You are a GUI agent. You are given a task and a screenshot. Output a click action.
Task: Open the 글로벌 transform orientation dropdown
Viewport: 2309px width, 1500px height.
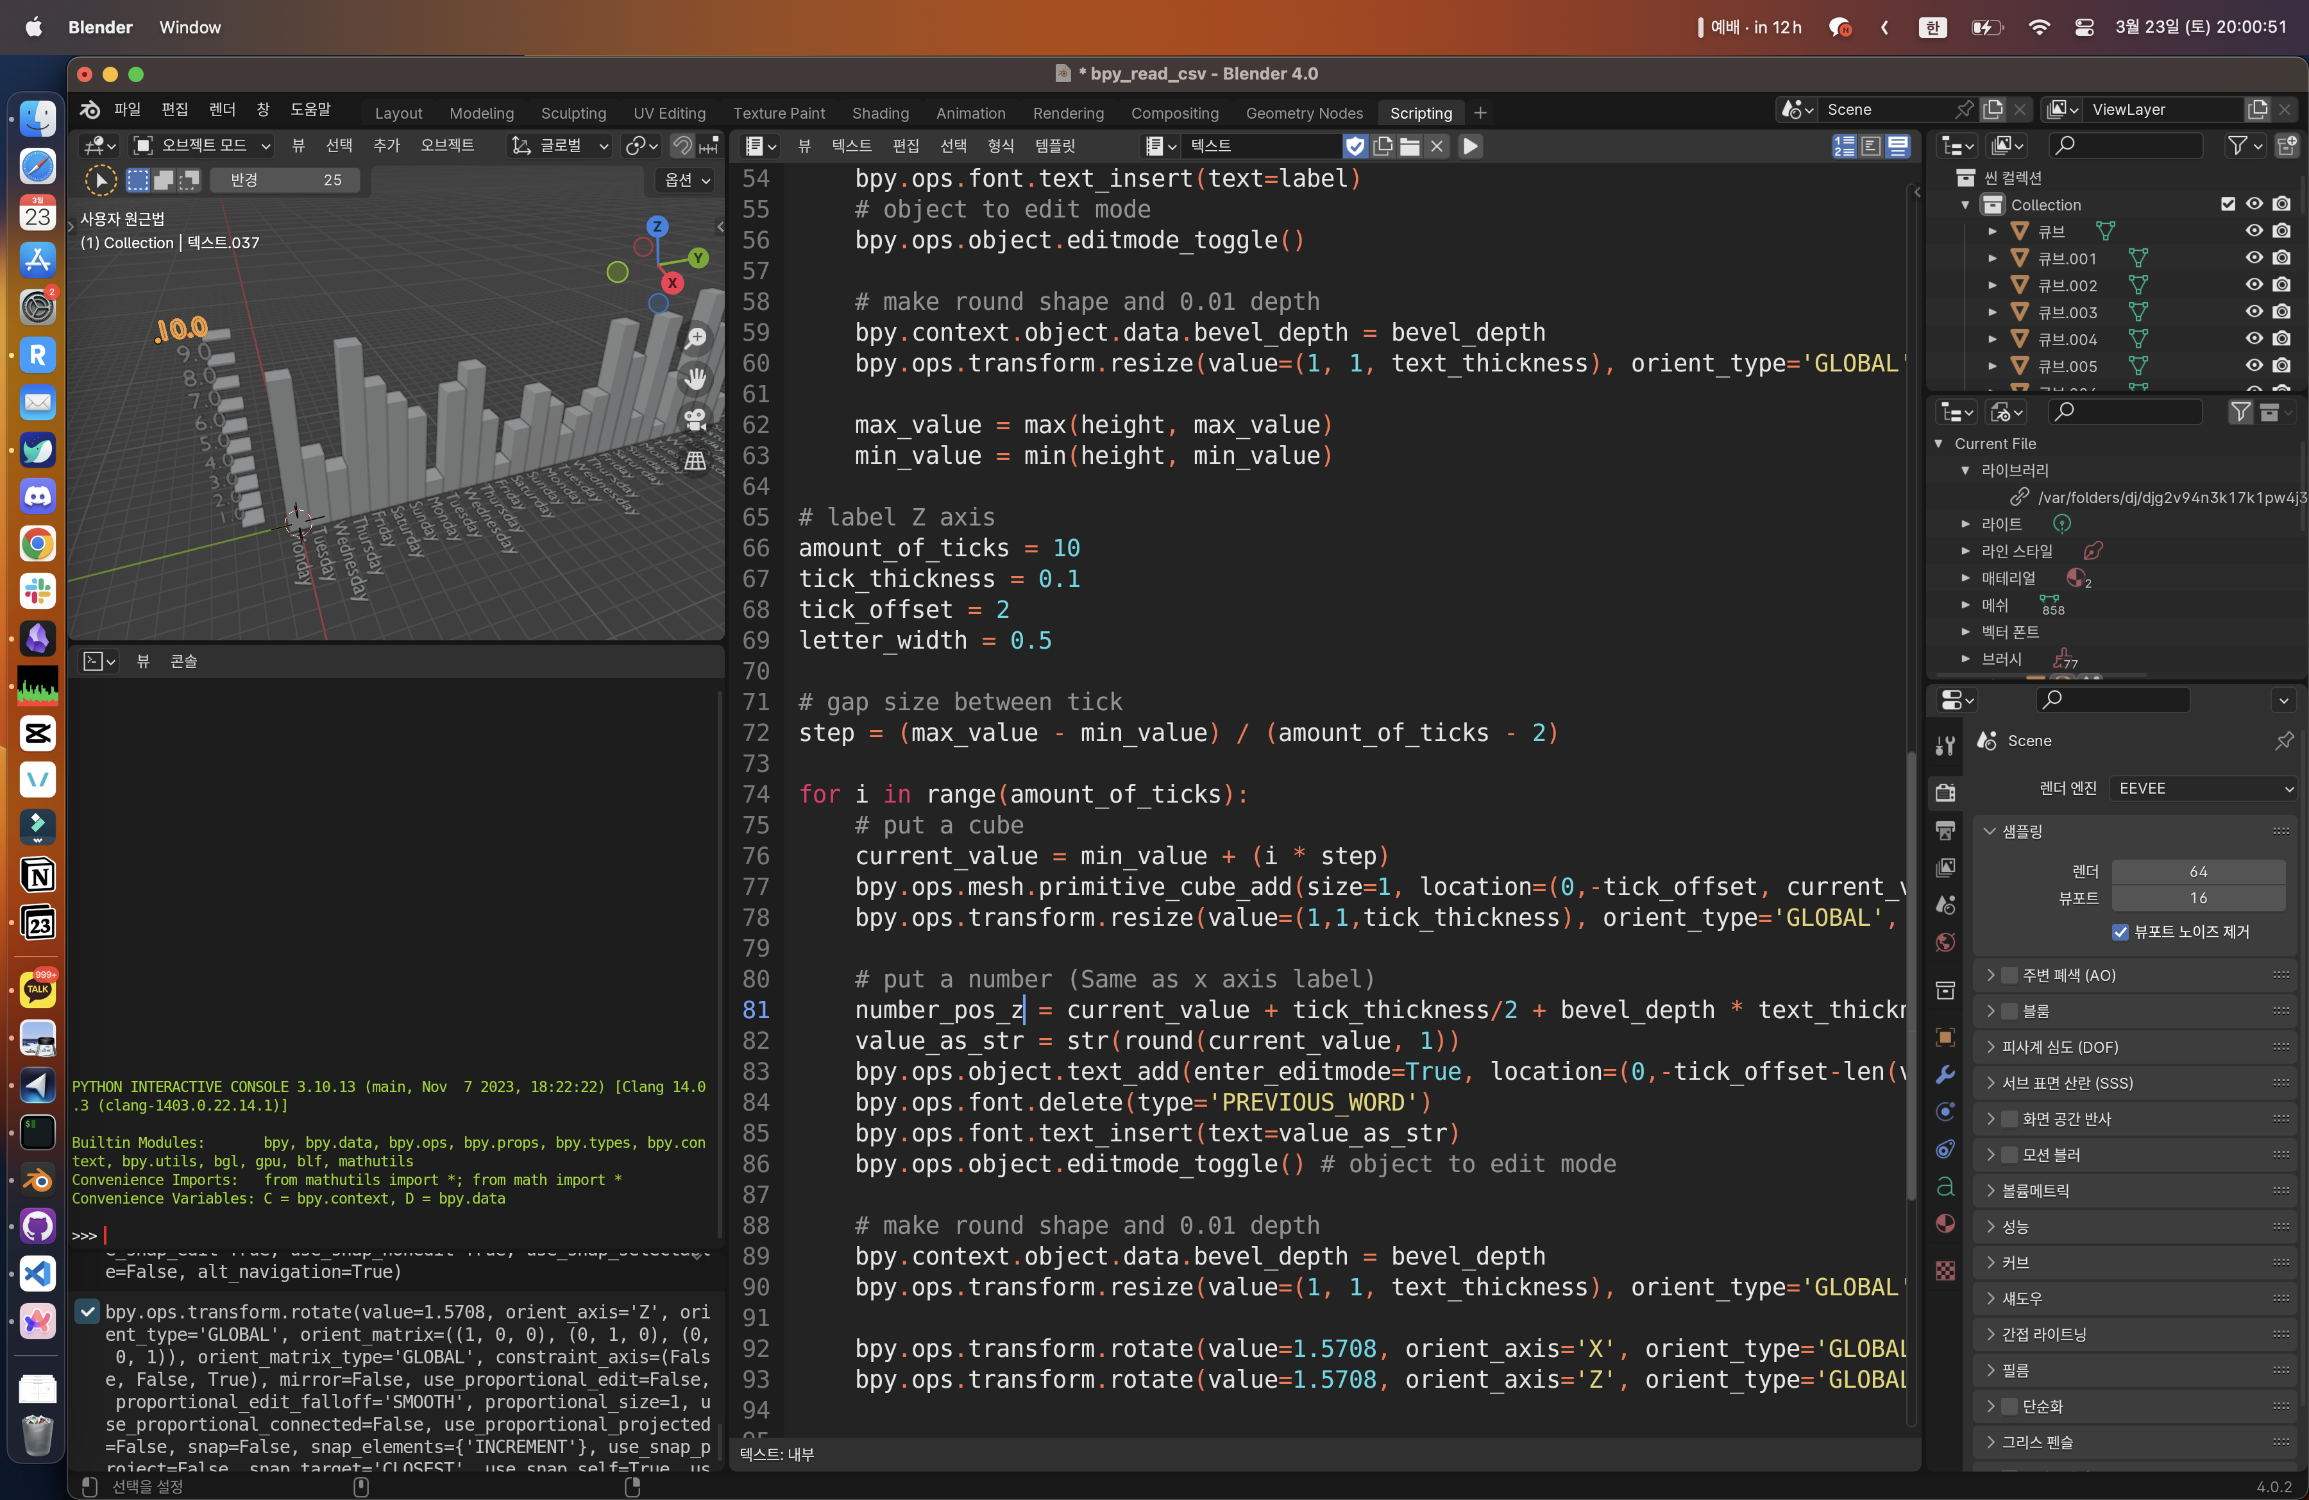(560, 146)
